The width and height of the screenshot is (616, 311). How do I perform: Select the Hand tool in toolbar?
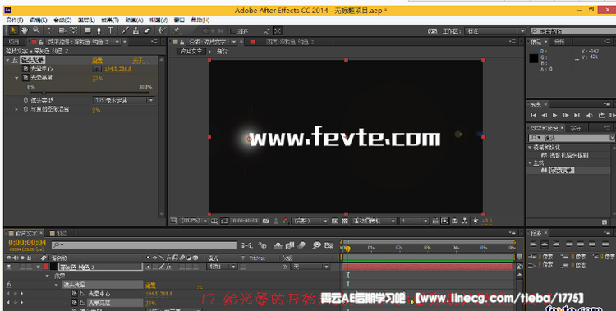pyautogui.click(x=25, y=30)
